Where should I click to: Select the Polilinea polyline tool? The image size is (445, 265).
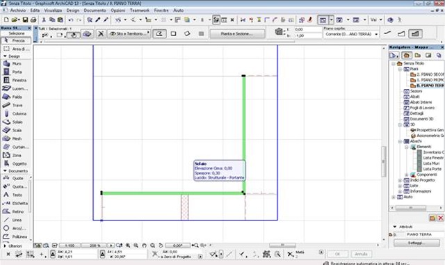tap(15, 236)
